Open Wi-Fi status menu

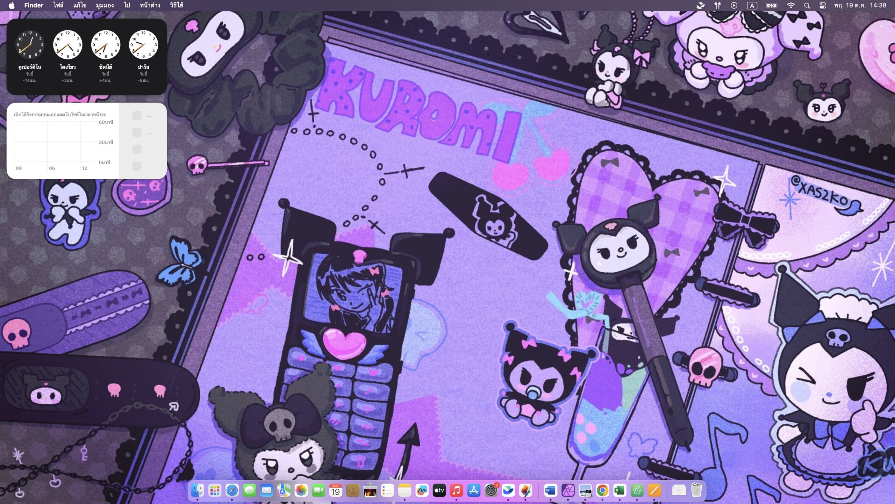791,6
